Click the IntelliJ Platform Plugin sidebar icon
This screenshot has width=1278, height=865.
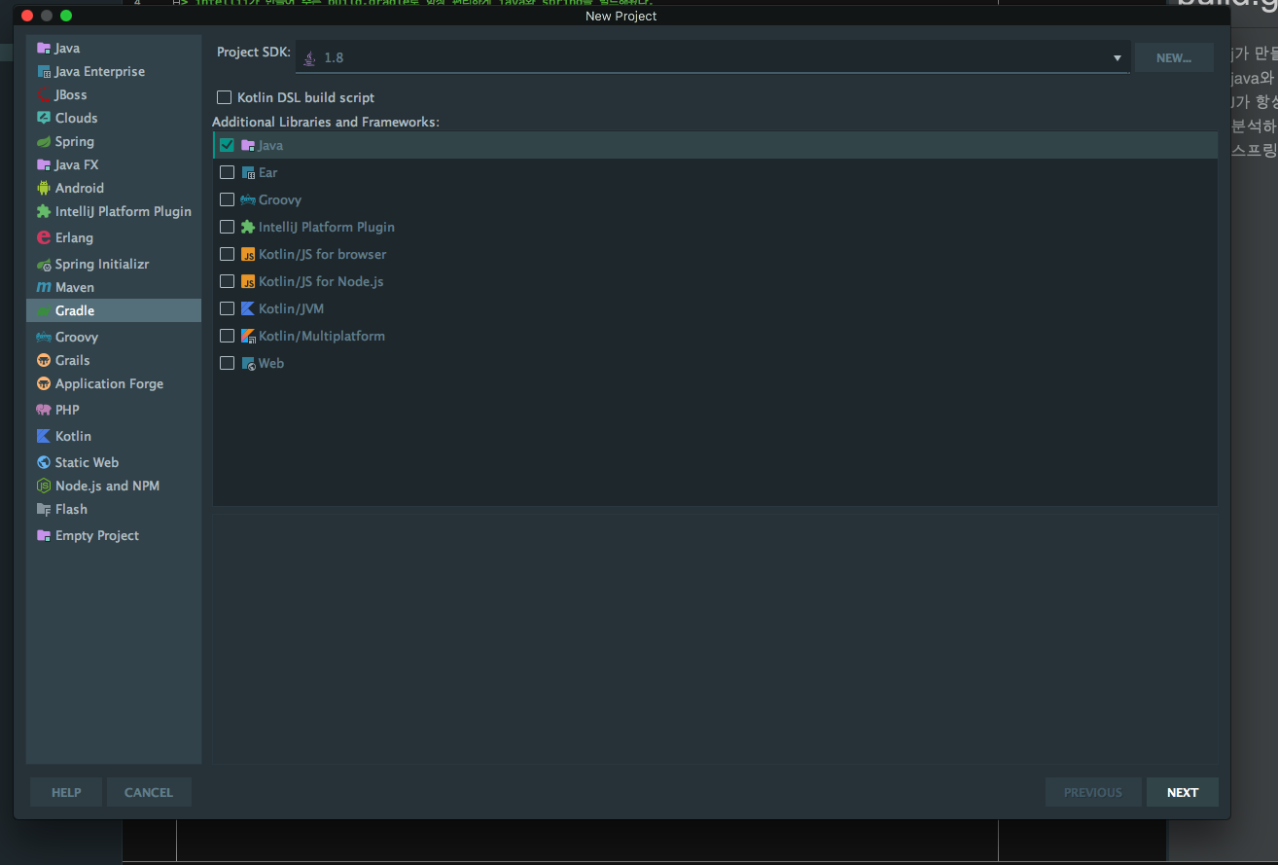pos(43,211)
